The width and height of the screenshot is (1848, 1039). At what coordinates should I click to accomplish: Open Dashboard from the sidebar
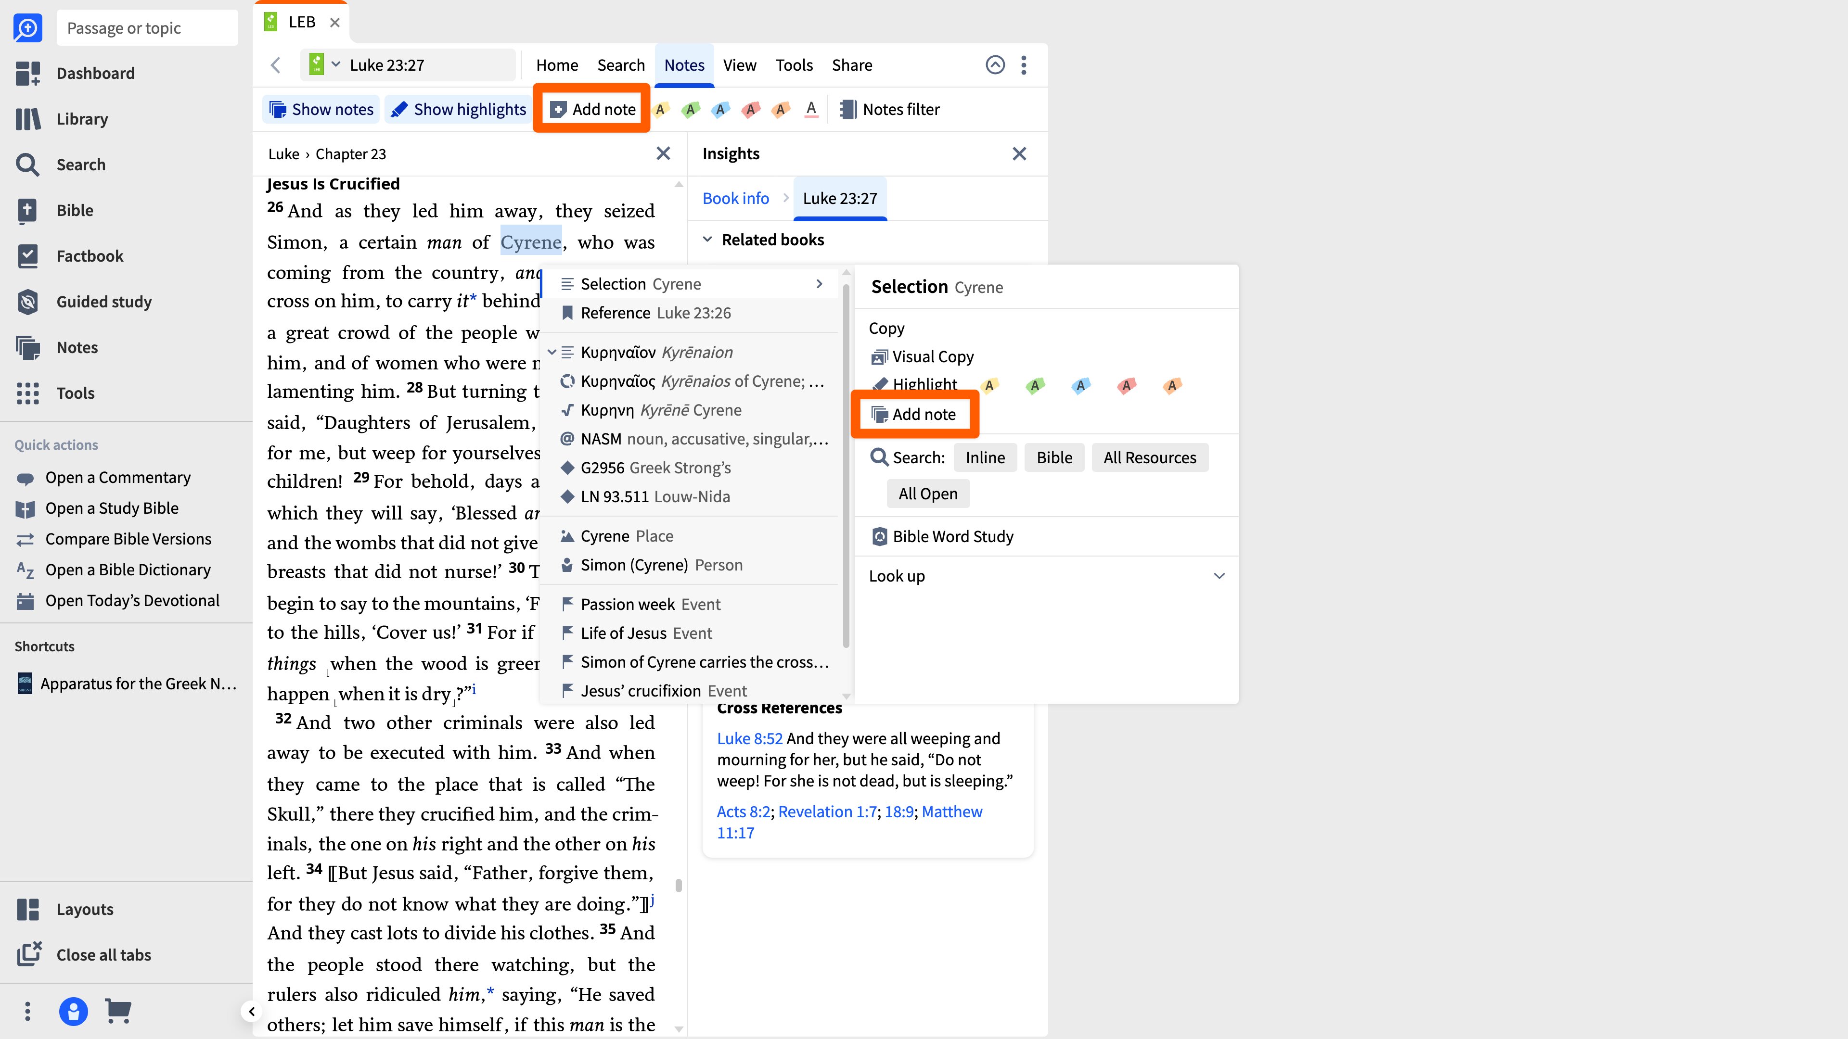coord(76,73)
